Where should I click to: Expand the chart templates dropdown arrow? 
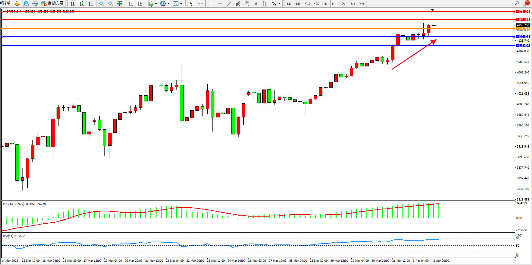pyautogui.click(x=181, y=4)
